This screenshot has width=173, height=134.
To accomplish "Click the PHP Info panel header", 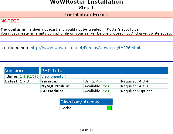I will tap(104, 71).
